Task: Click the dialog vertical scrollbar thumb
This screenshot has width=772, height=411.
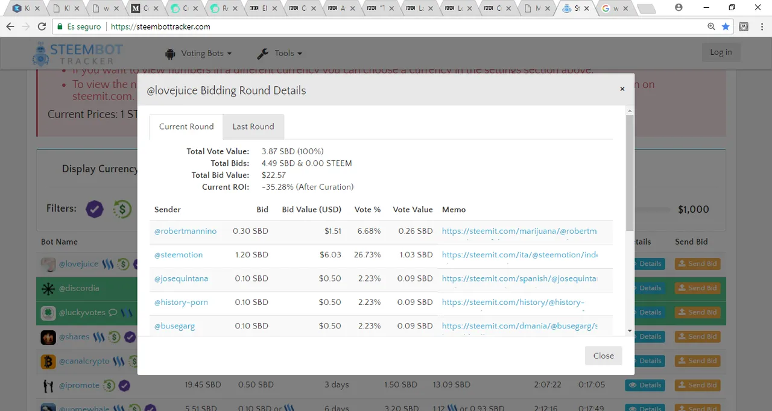Action: tap(630, 173)
